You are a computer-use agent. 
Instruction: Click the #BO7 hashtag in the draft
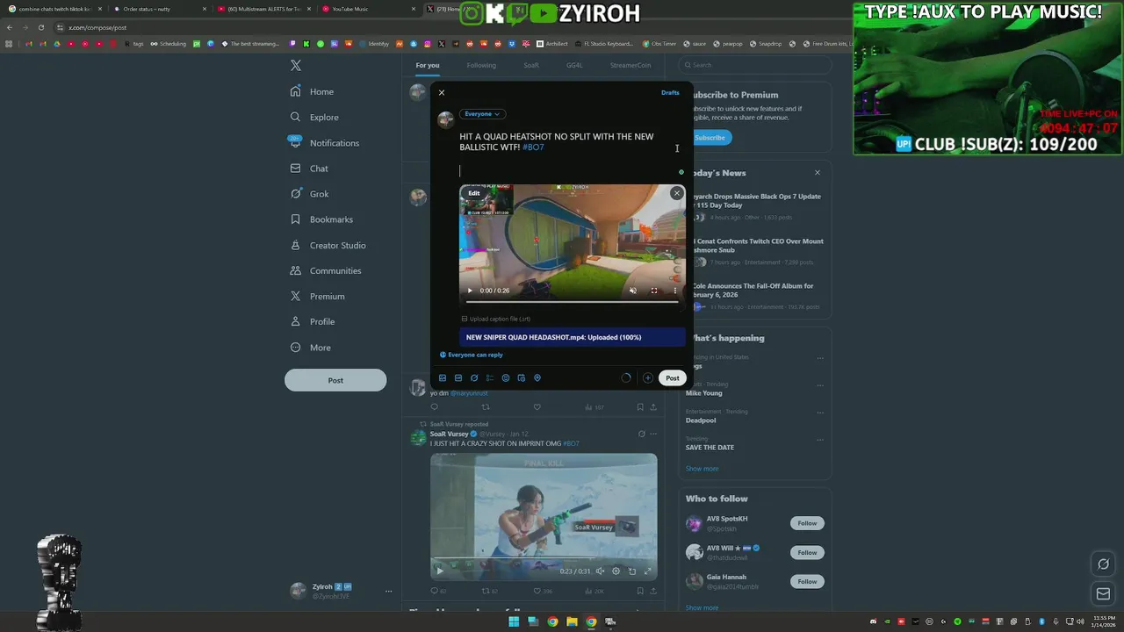point(533,147)
